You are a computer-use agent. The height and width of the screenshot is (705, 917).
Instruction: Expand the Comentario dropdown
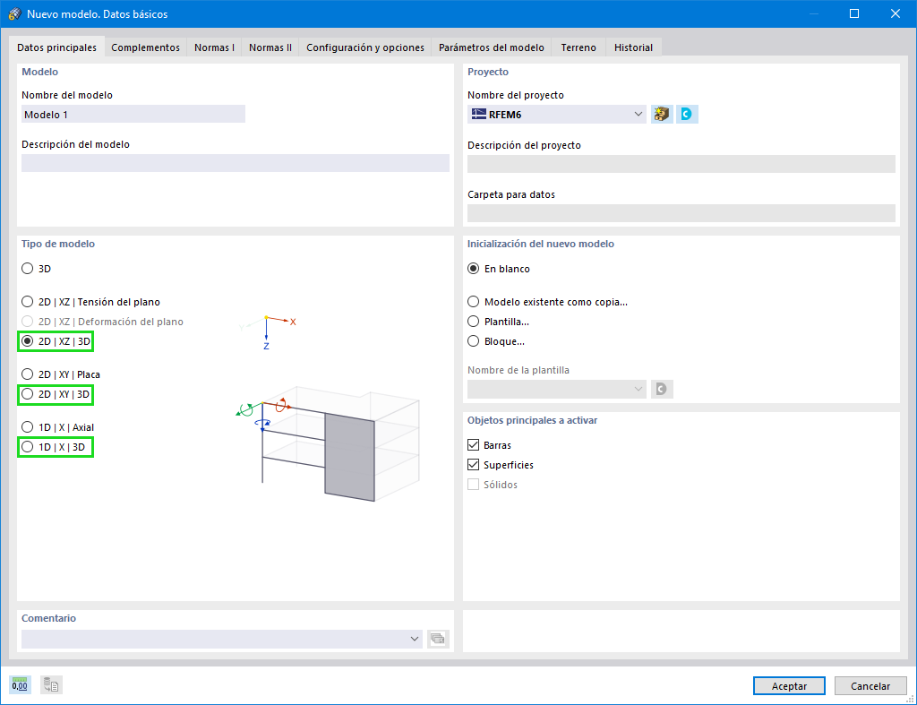413,639
